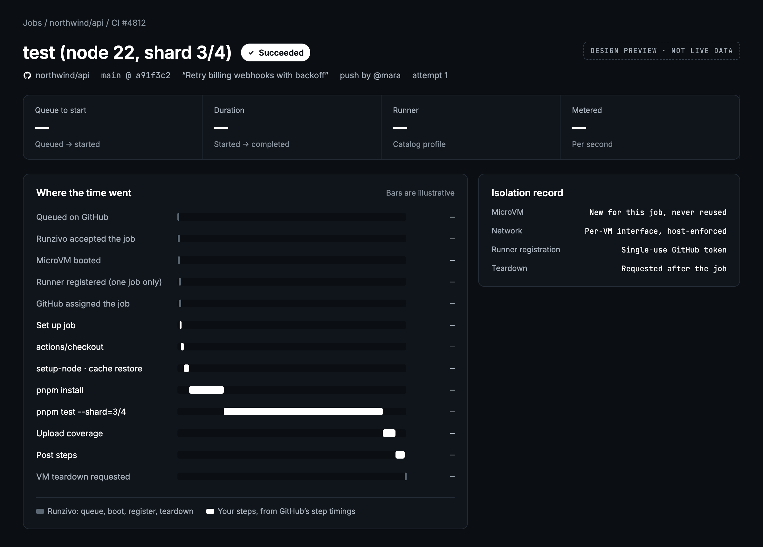
Task: Click the northwind/api repo name under the title
Action: pyautogui.click(x=63, y=75)
